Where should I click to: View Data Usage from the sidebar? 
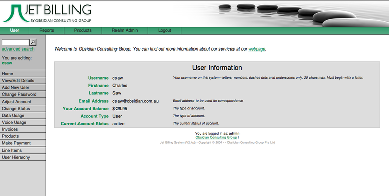(x=23, y=115)
